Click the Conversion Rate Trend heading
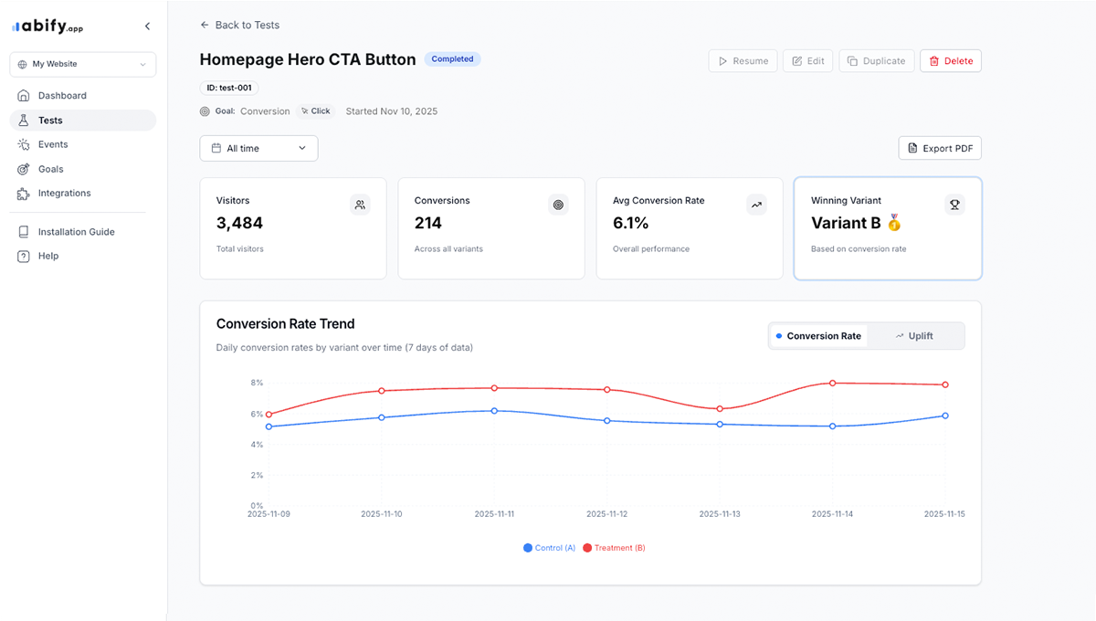 tap(286, 323)
